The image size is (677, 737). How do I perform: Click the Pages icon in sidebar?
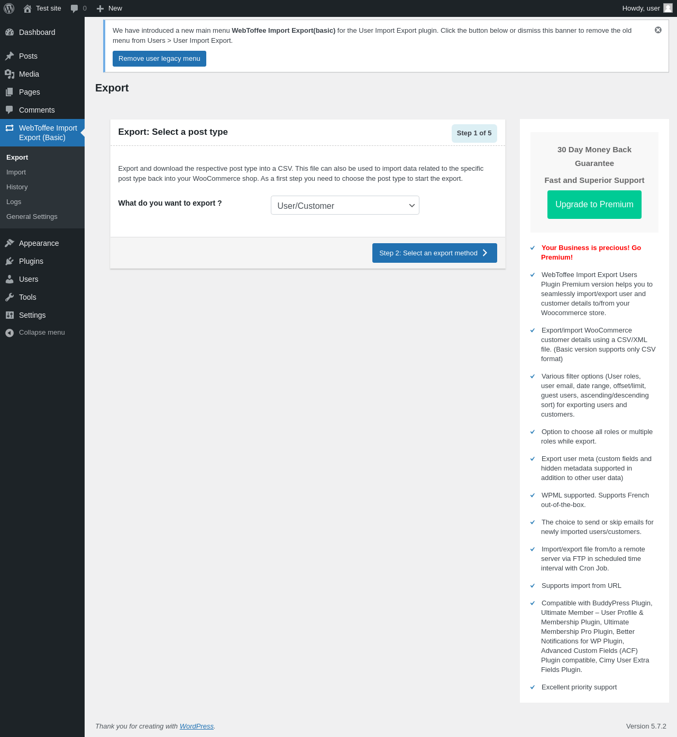(x=10, y=92)
